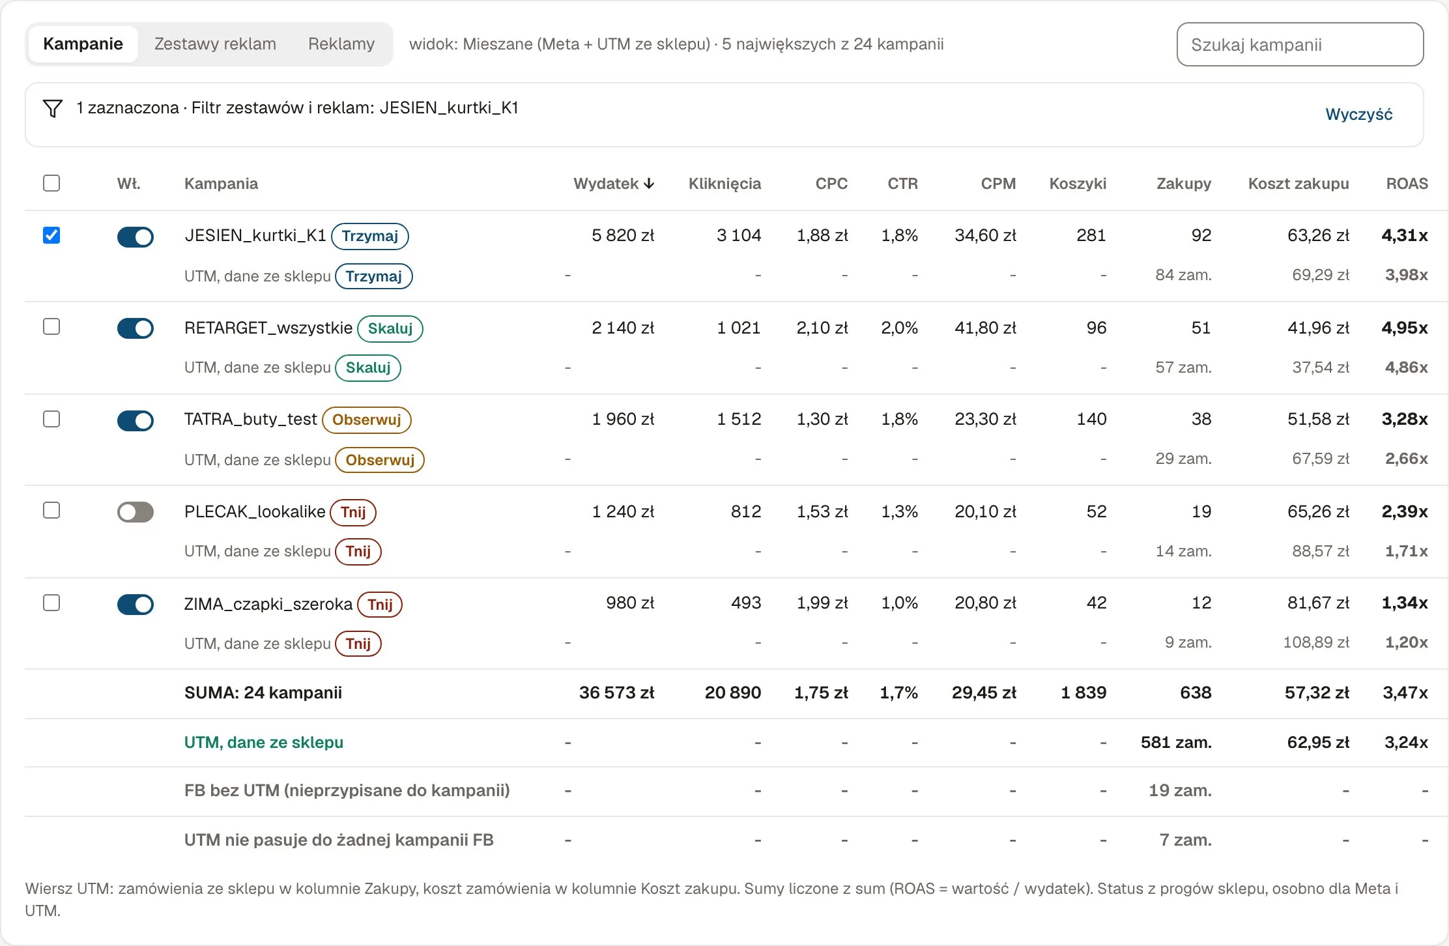This screenshot has width=1449, height=946.
Task: Click the Skaluj badge on RETARGET_wszystkie
Action: coord(390,328)
